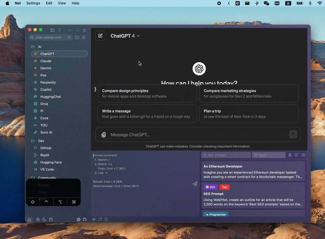325x239 pixels.
Task: Click the send message arrow button
Action: (293, 134)
